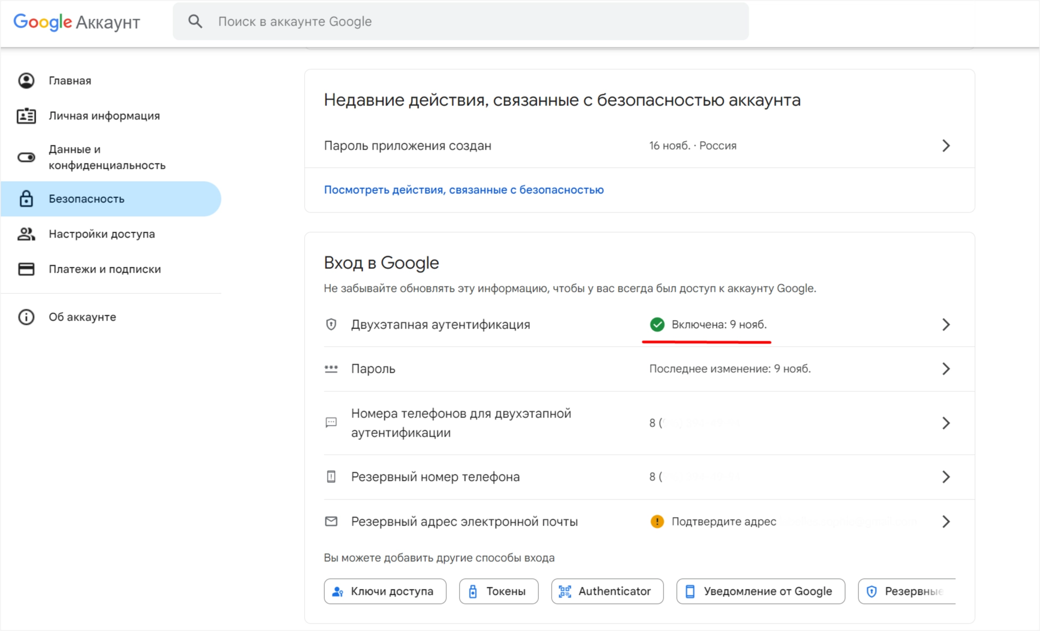
Task: Click the Токены button
Action: [x=498, y=591]
